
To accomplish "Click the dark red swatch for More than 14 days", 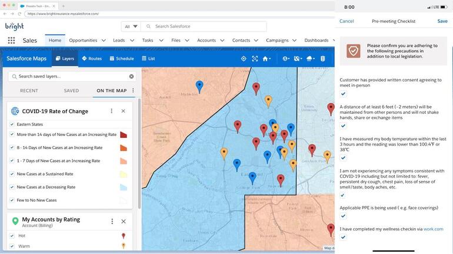I will pyautogui.click(x=124, y=135).
